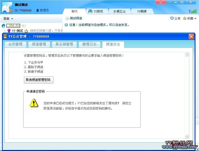Viewport: 199px width, 151px height.
Task: Click the YY游戏 gamepad icon
Action: pos(90,11)
